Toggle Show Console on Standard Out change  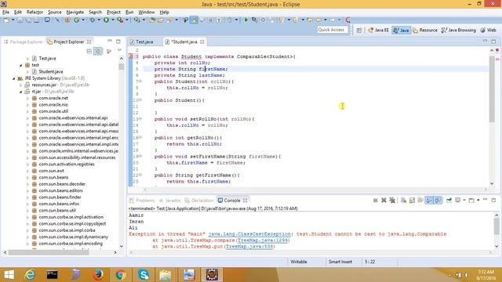pos(429,201)
